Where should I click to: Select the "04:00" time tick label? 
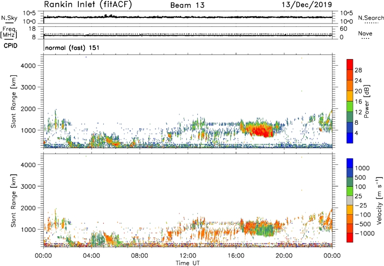tap(91, 256)
